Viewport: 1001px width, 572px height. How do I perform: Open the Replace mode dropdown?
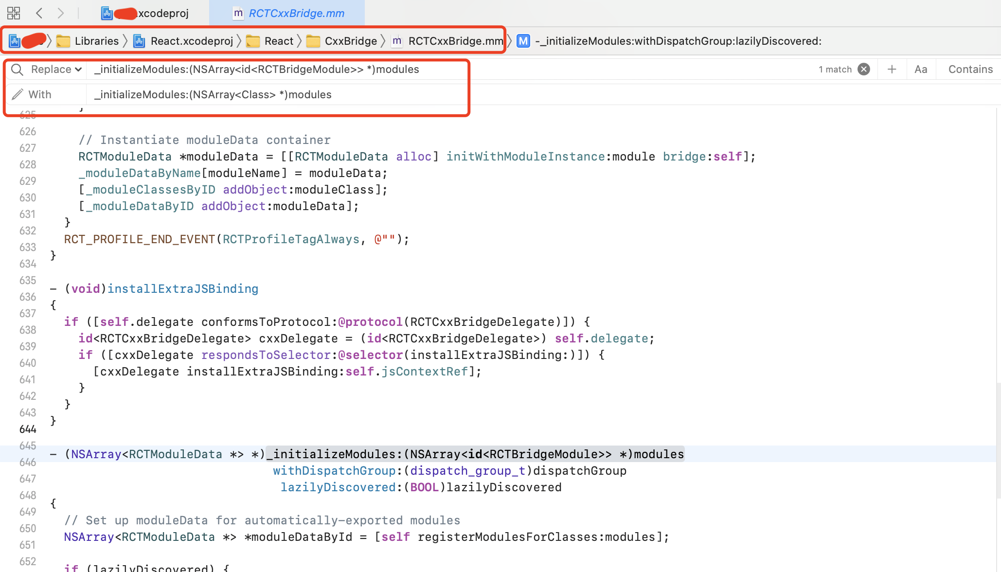[56, 70]
